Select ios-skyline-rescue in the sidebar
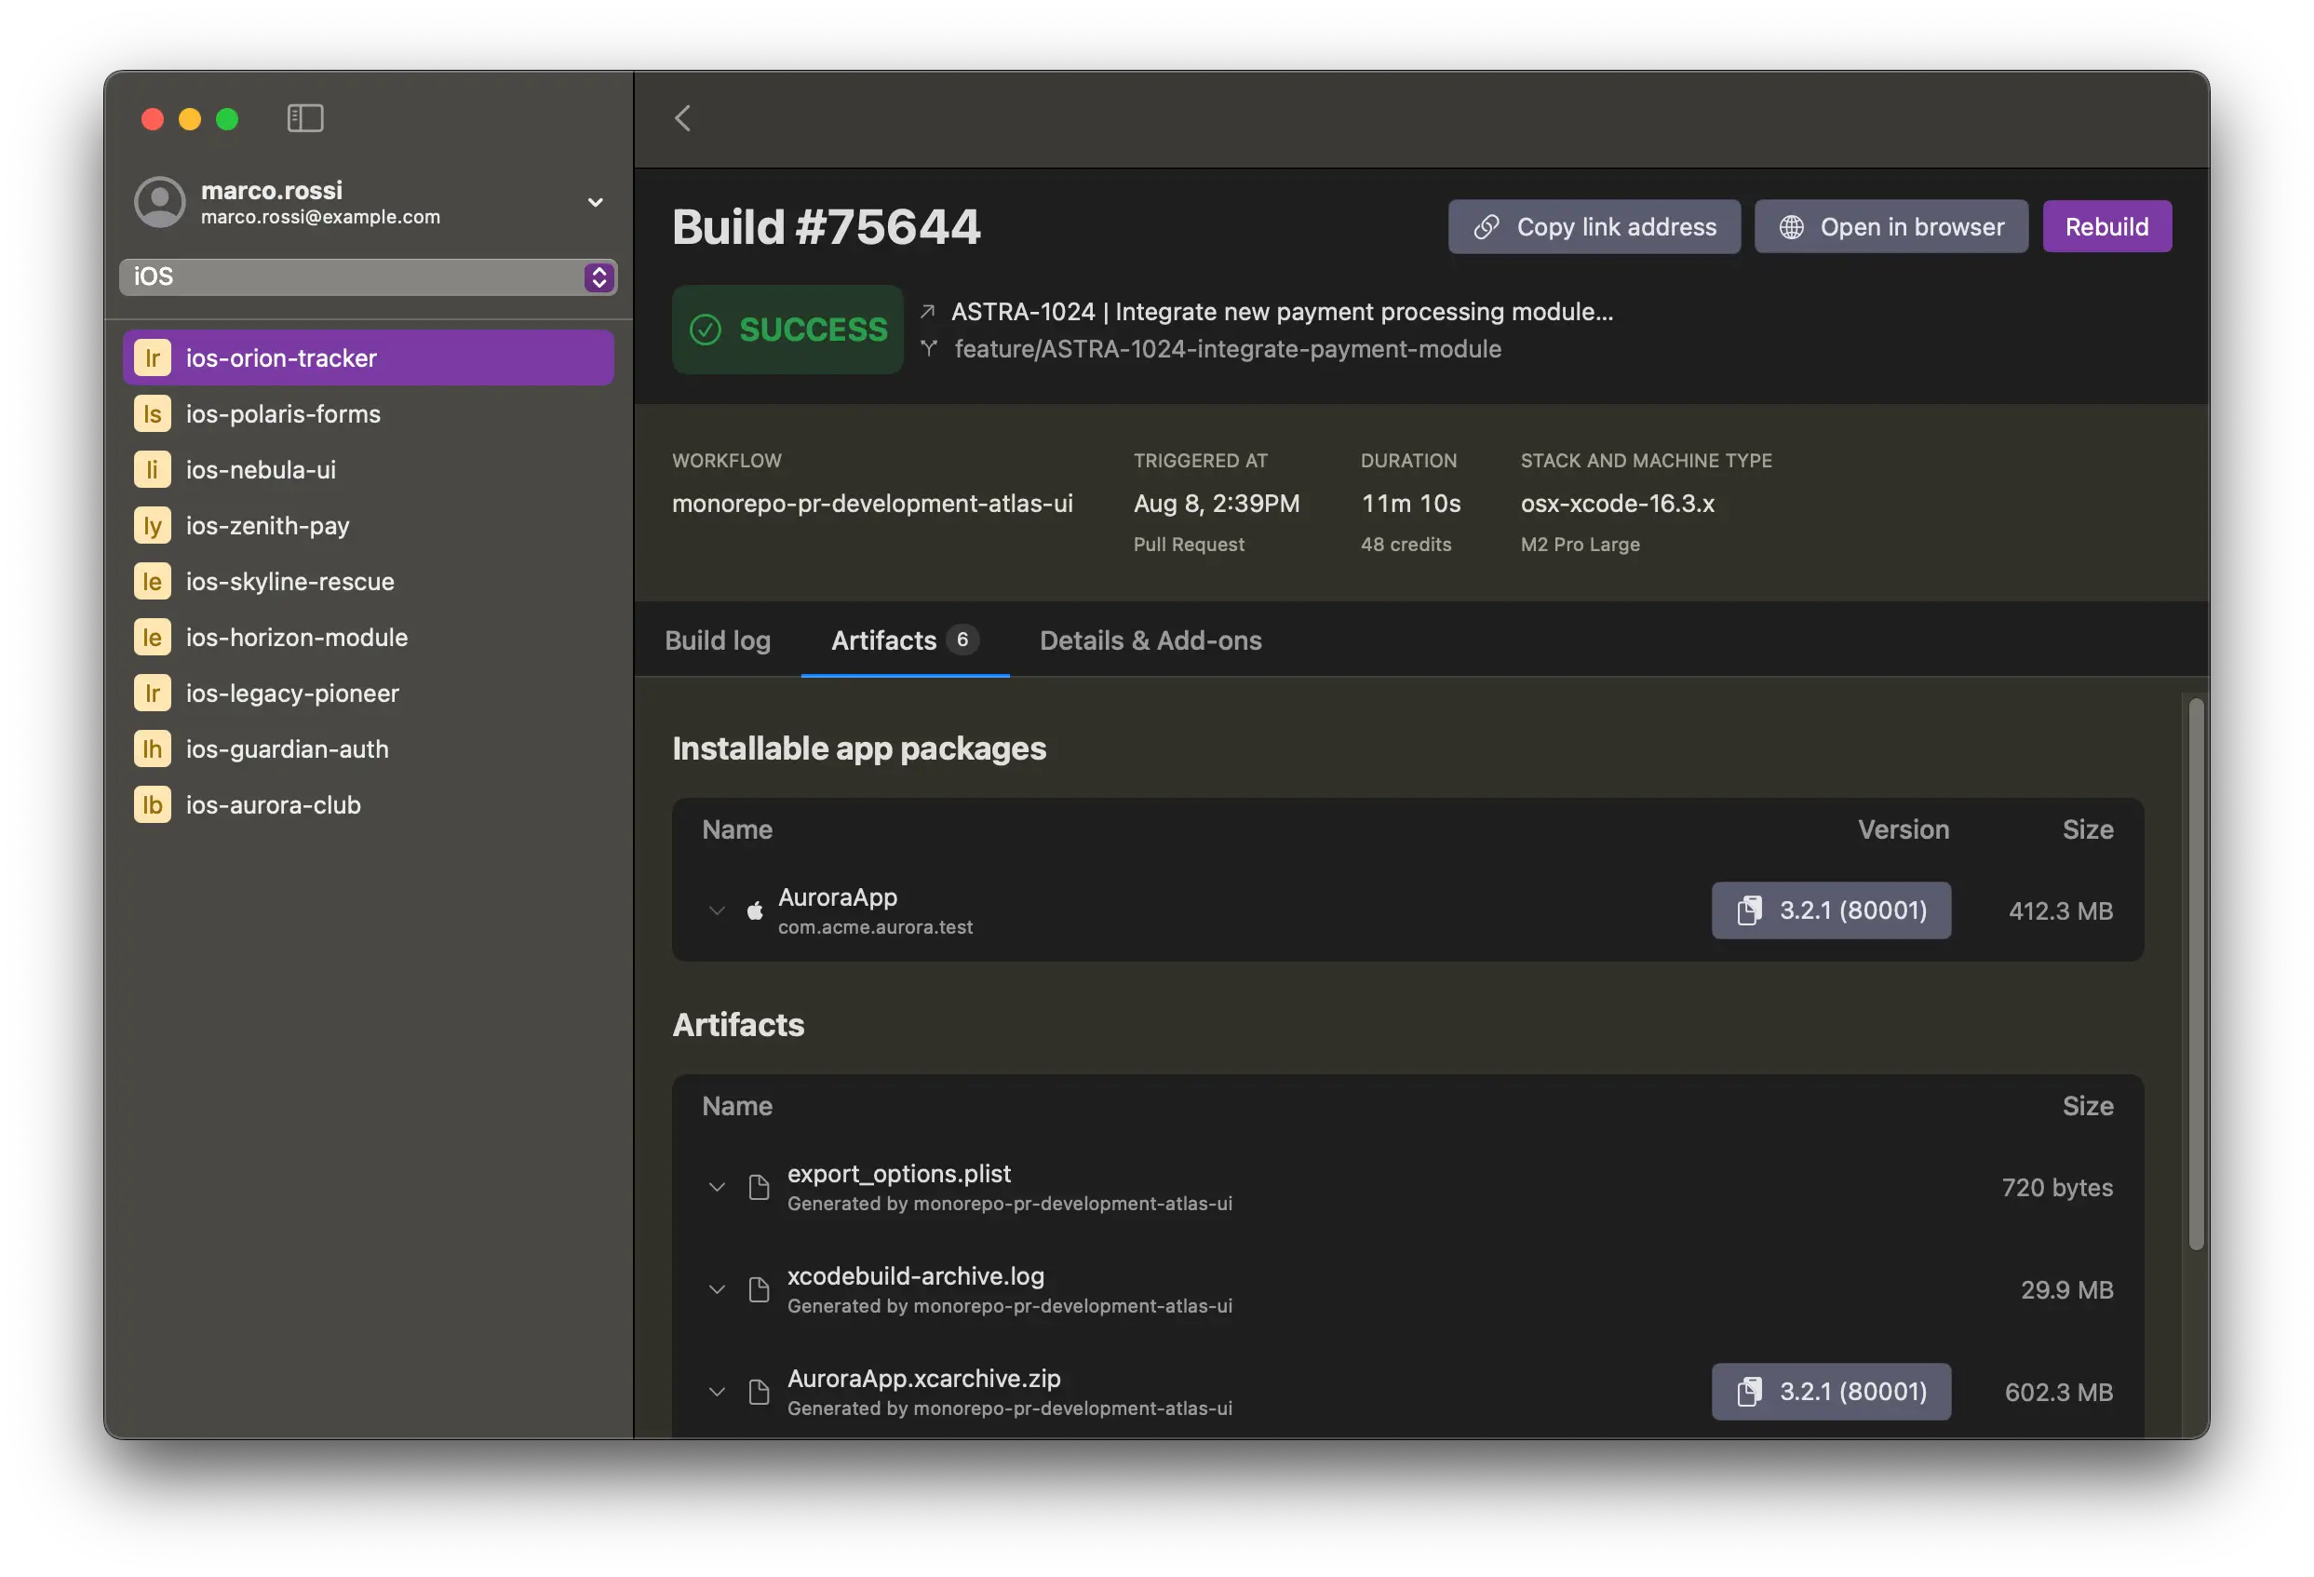 (x=368, y=582)
